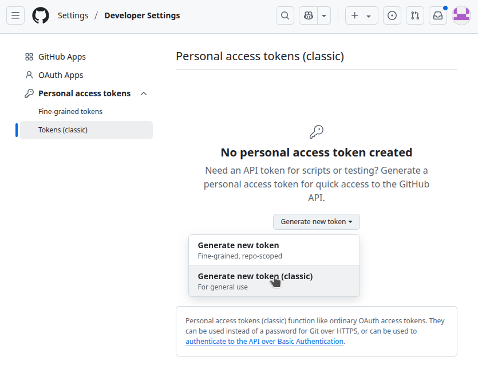The width and height of the screenshot is (478, 376).
Task: Click the Settings breadcrumb link
Action: pos(73,15)
